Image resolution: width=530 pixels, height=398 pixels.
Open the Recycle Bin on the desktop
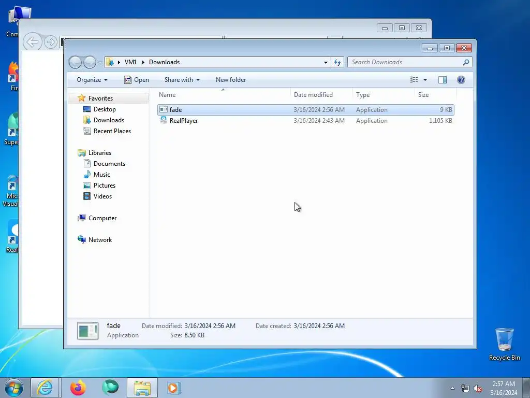click(x=504, y=344)
